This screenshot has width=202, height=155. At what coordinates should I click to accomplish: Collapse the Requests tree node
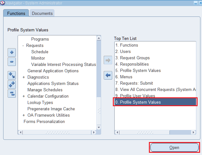[x=23, y=46]
